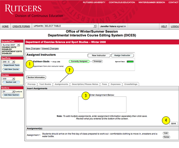Open the Sections dropdown showing D1
Screen dimensions: 179x148
click(x=9, y=91)
